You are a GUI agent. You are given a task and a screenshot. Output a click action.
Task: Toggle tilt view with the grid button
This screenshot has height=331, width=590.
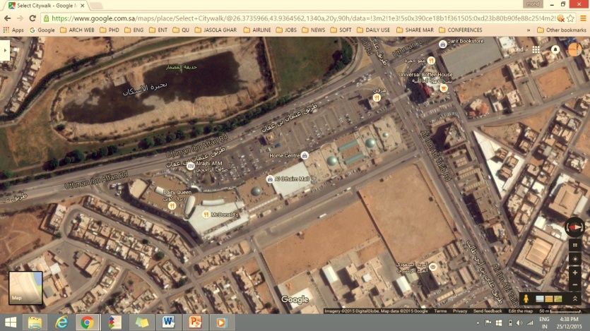pyautogui.click(x=575, y=246)
